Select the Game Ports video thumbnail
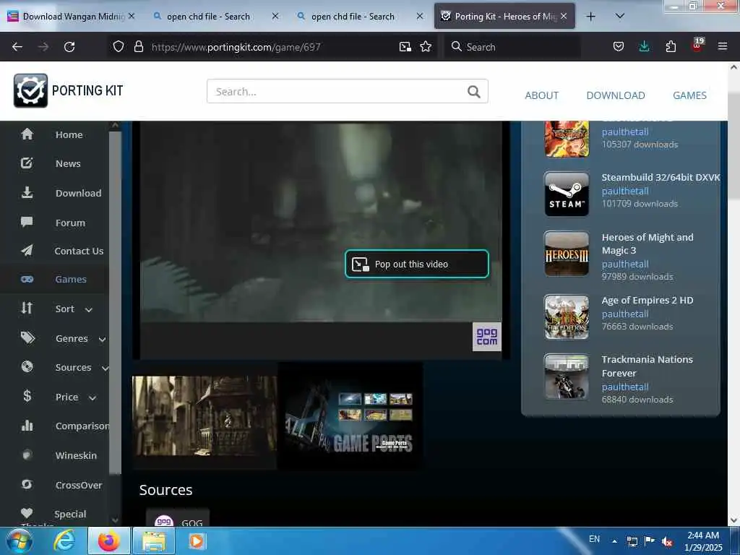The height and width of the screenshot is (555, 740). click(x=350, y=416)
